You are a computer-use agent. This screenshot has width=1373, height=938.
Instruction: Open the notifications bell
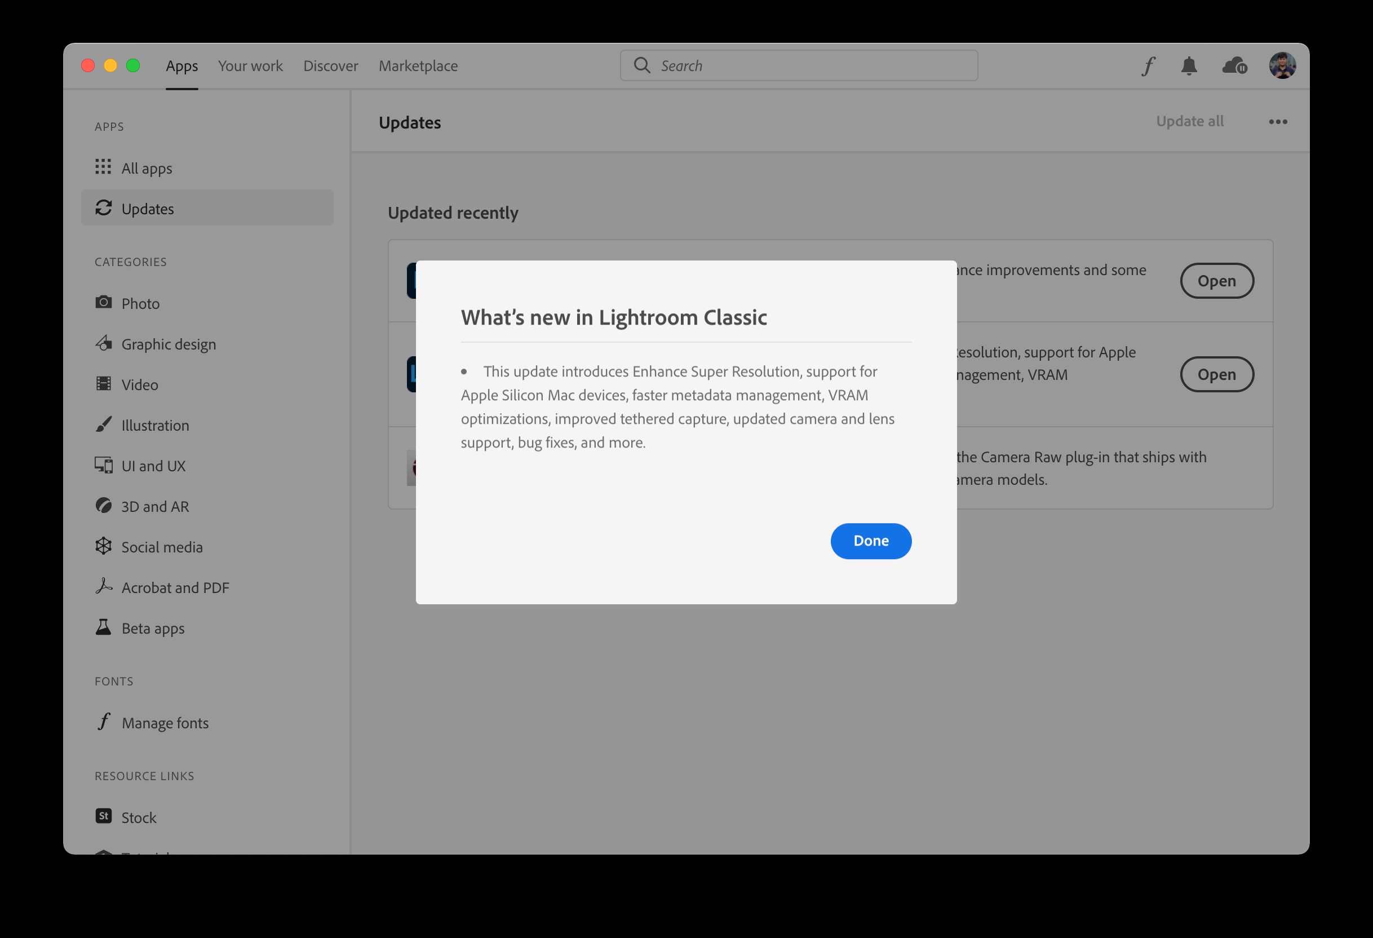point(1189,66)
